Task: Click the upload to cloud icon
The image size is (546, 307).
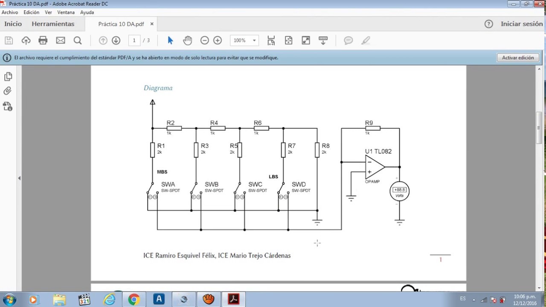Action: click(x=26, y=41)
